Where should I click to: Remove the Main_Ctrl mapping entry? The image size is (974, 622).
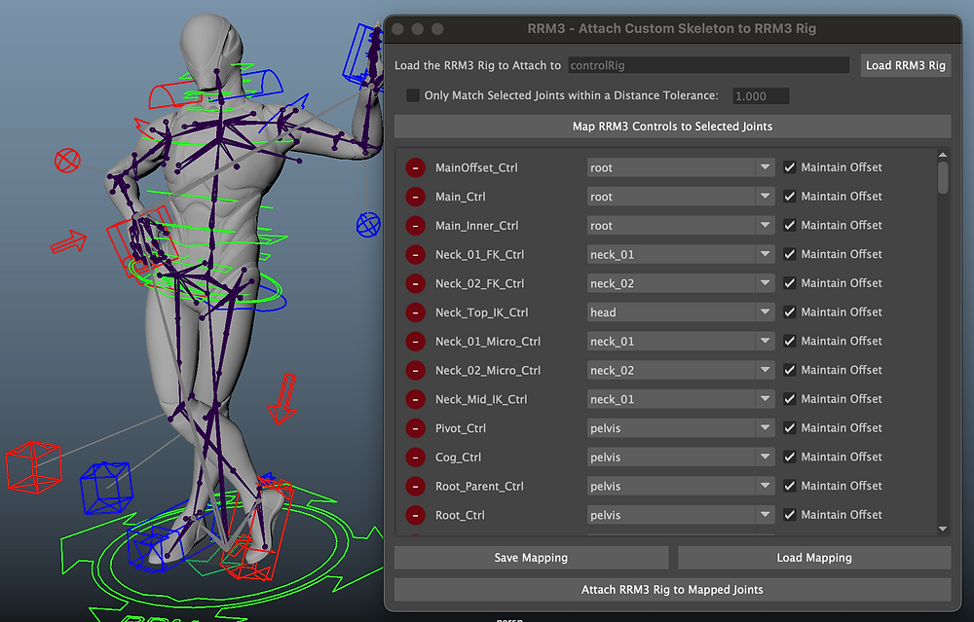(x=415, y=196)
